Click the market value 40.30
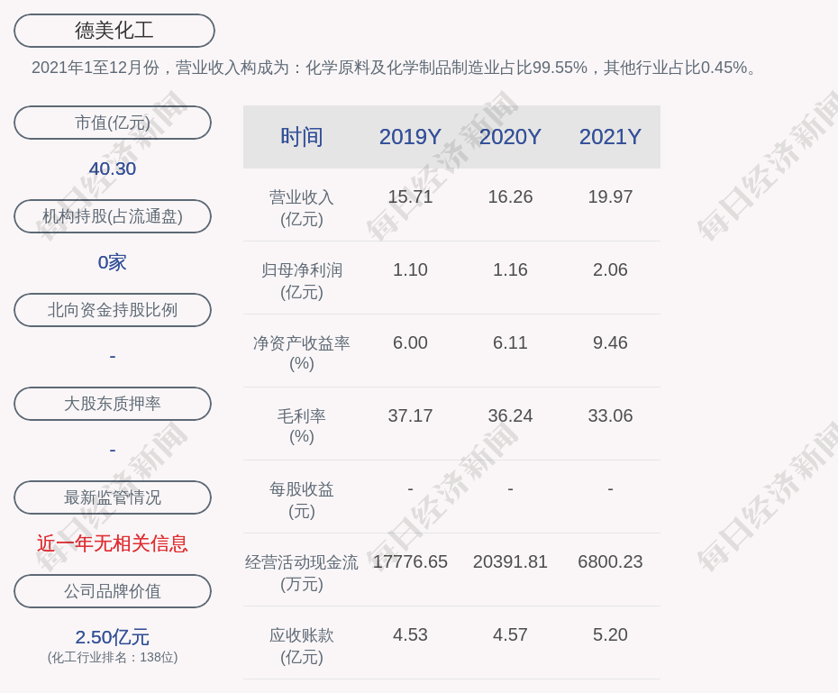The height and width of the screenshot is (693, 838). tap(113, 169)
